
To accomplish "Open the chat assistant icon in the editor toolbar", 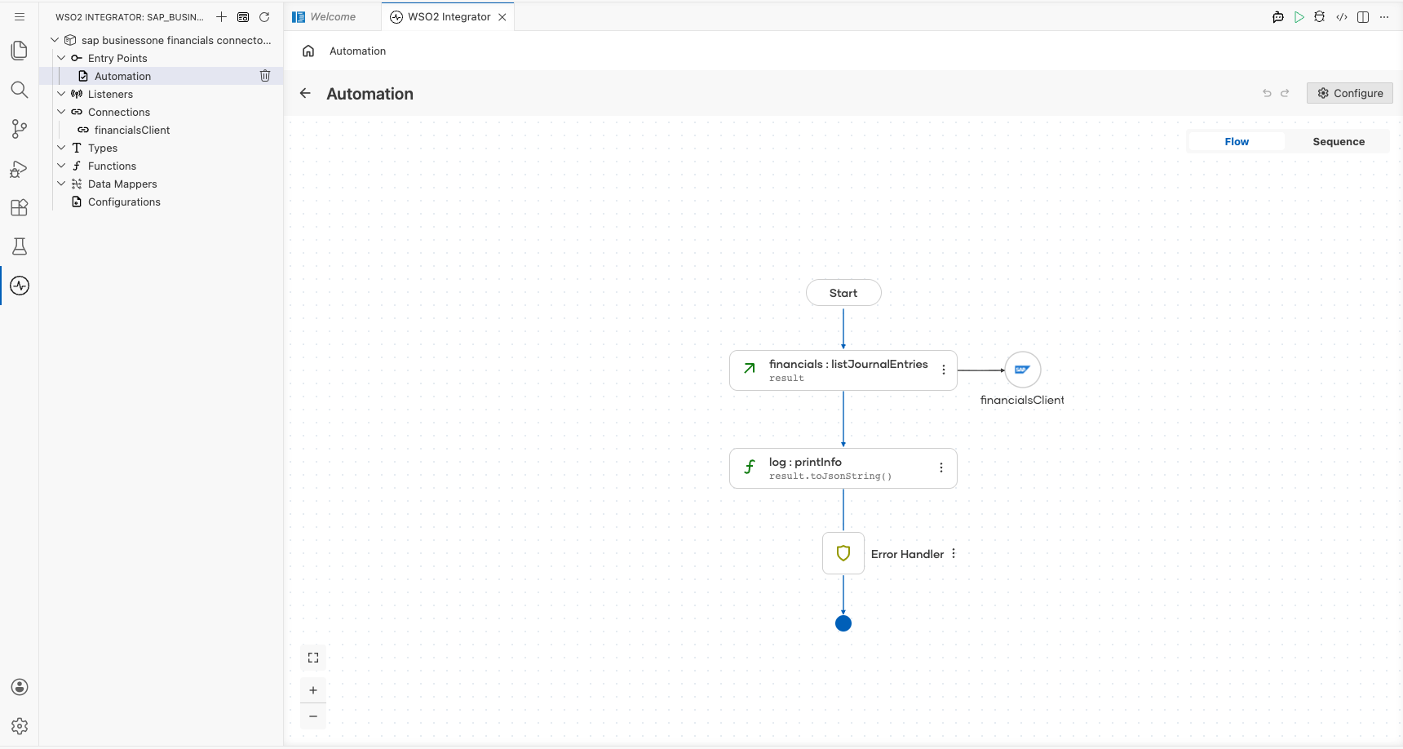I will point(1278,16).
